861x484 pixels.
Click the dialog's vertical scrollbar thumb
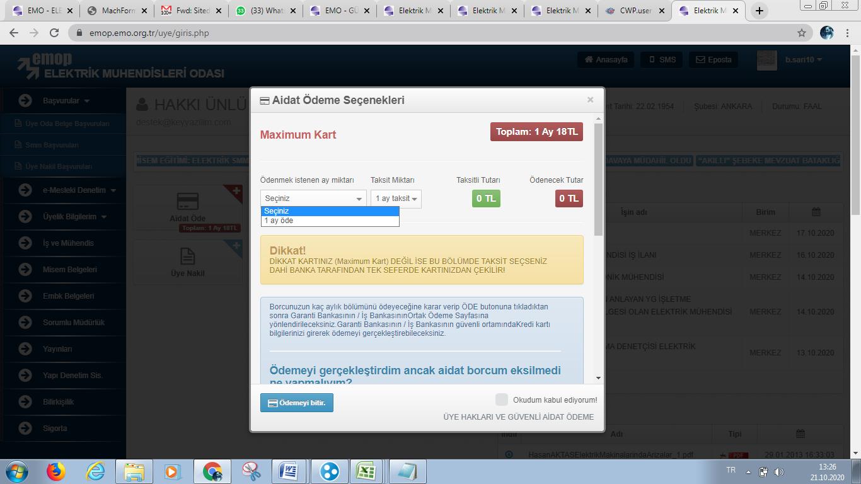pyautogui.click(x=598, y=180)
